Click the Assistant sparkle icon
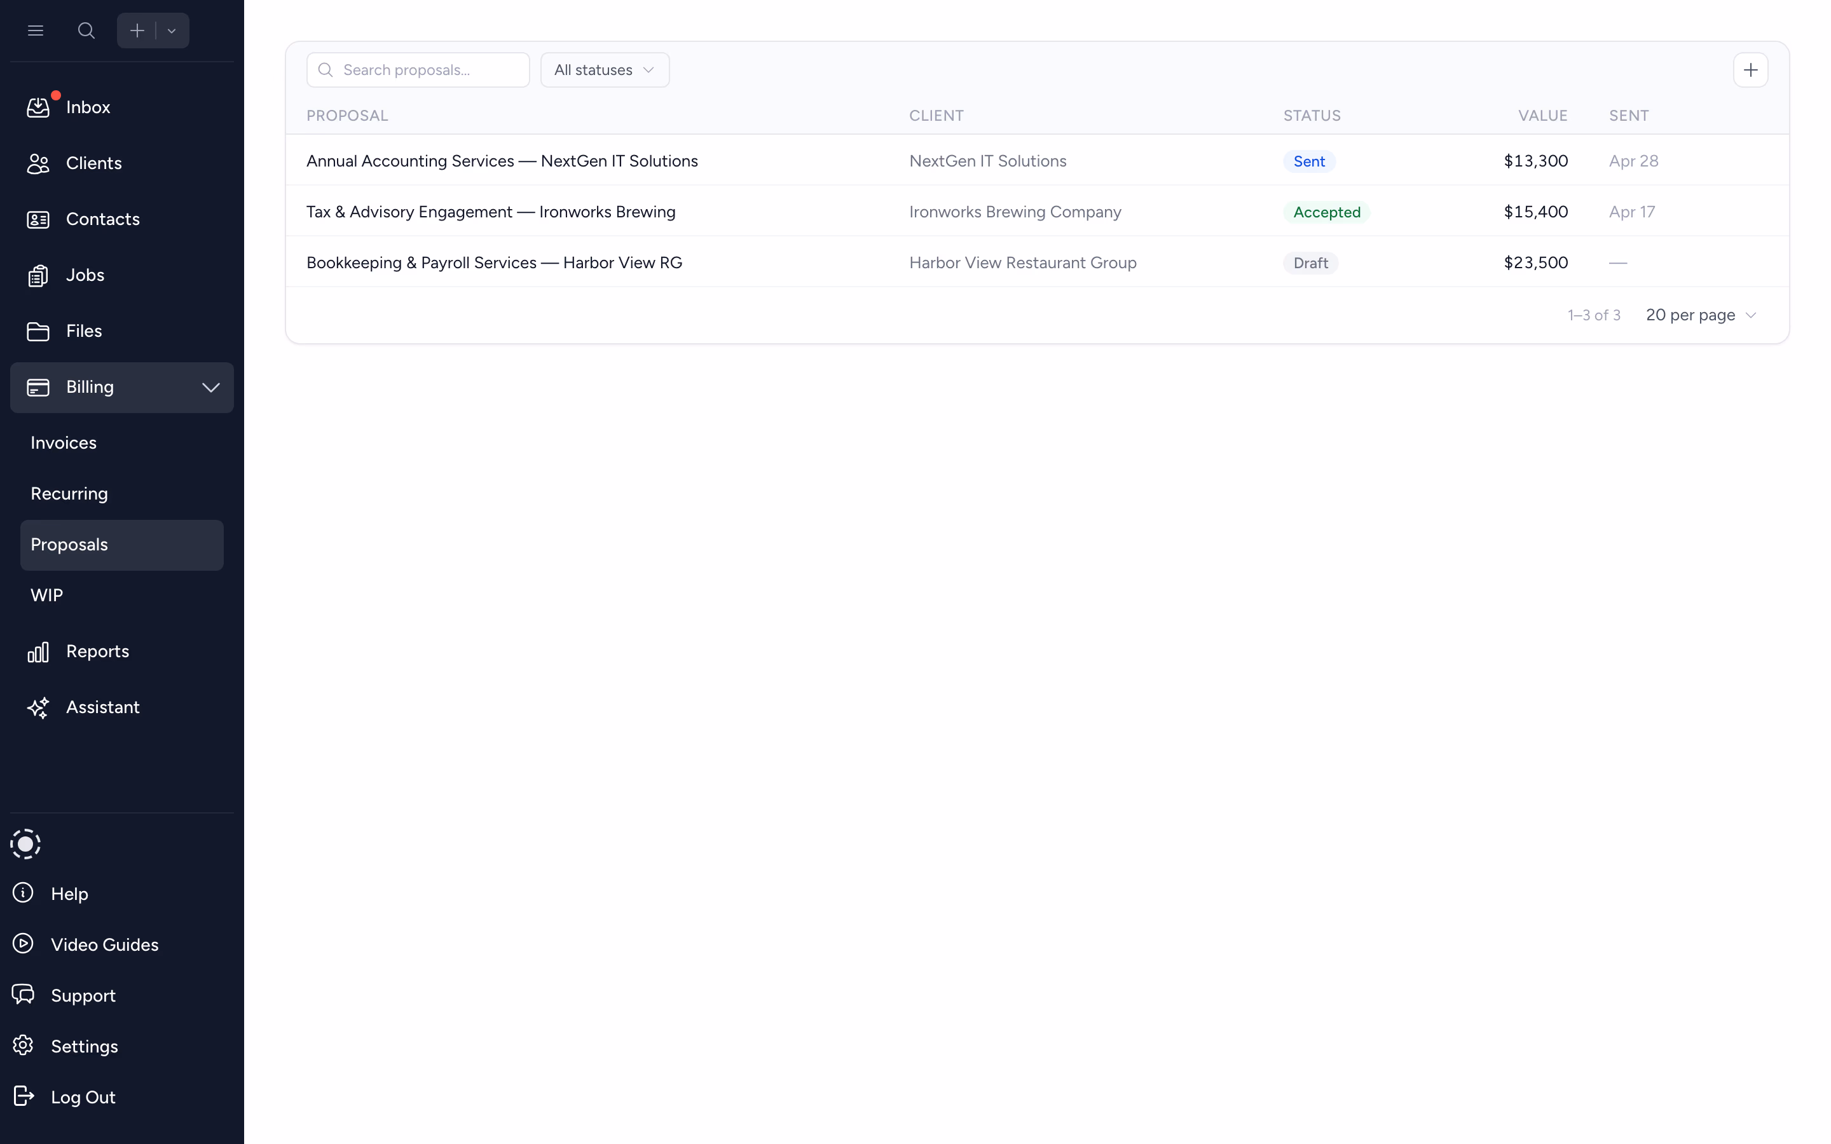The image size is (1831, 1144). (39, 707)
